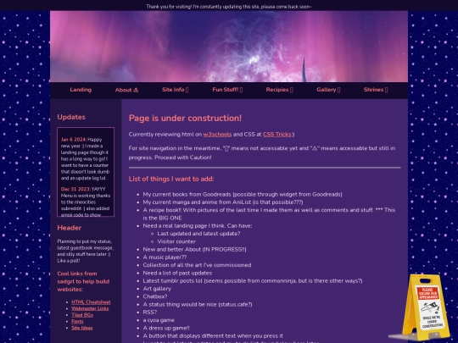Click the 'A dress up game!!' list item
This screenshot has width=458, height=343.
pyautogui.click(x=166, y=328)
